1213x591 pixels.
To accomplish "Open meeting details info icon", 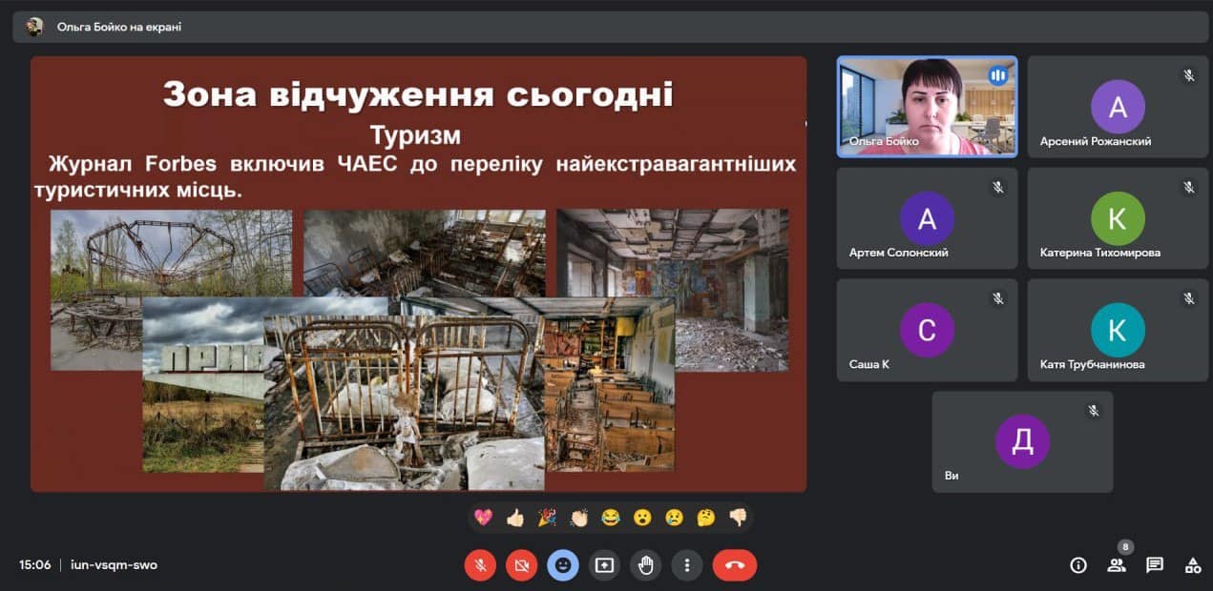I will (1078, 565).
